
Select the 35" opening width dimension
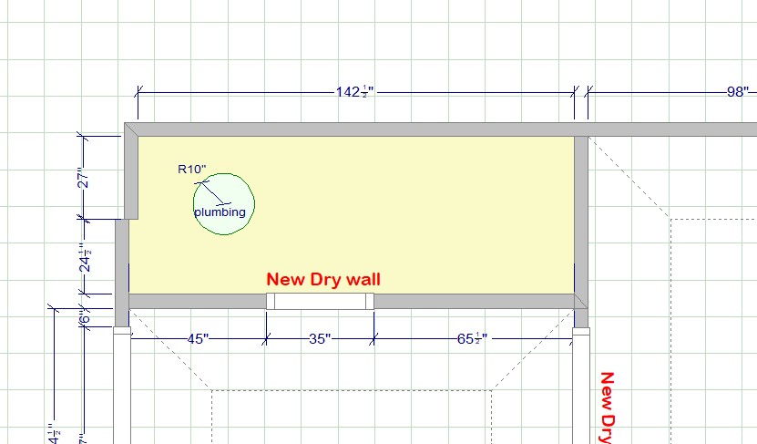click(x=319, y=338)
